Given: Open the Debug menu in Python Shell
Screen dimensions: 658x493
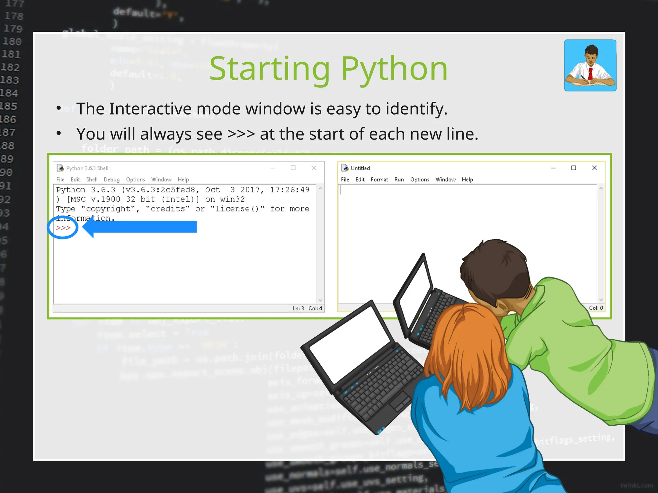Looking at the screenshot, I should [111, 179].
